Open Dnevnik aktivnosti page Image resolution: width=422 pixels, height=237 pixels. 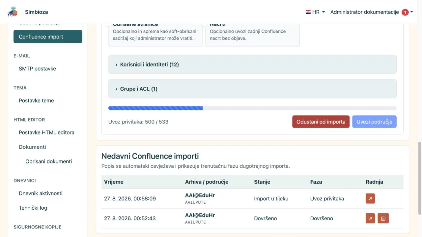[41, 193]
